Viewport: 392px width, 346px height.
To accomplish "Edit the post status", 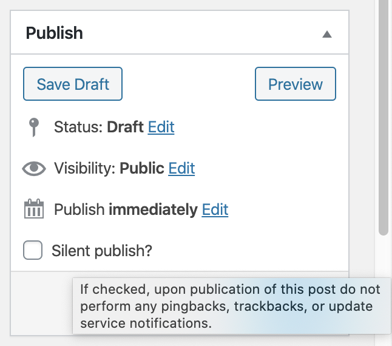I will (x=161, y=127).
